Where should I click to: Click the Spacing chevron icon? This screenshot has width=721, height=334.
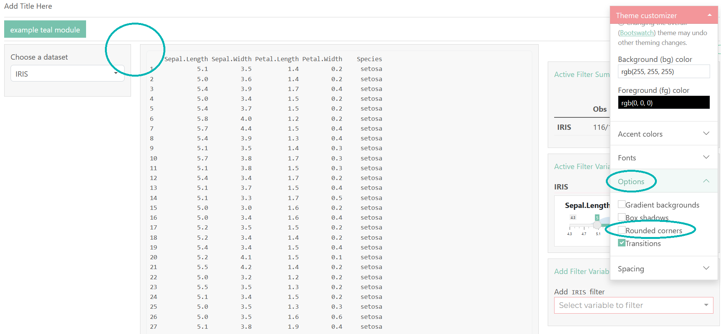click(x=706, y=268)
